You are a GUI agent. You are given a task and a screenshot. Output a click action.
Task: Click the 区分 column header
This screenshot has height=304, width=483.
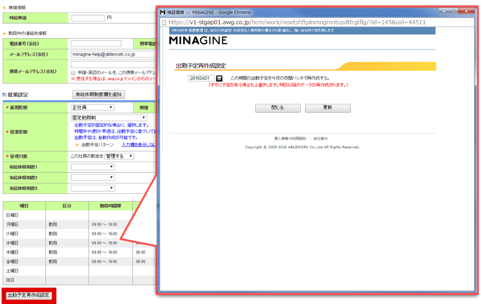(x=67, y=206)
